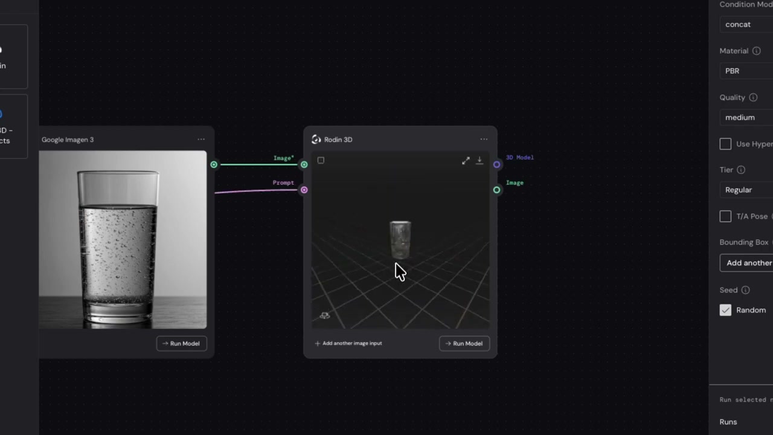The image size is (773, 435).
Task: Open the Google Imagen 3 node options menu
Action: 201,140
